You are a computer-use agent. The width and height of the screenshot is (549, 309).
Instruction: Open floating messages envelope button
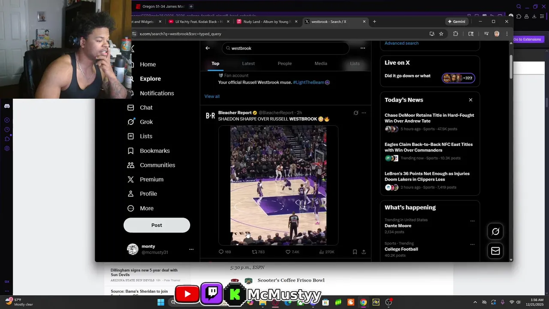tap(495, 251)
